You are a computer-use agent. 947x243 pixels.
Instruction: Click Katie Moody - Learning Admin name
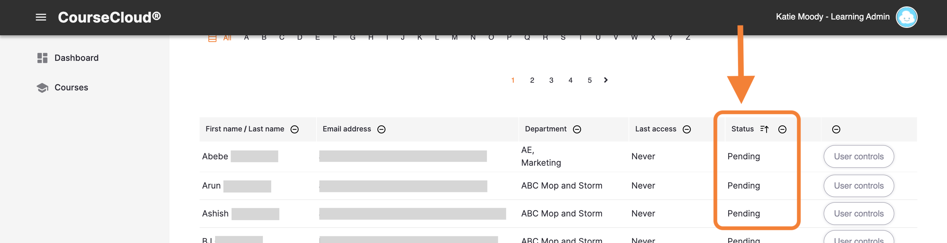832,17
